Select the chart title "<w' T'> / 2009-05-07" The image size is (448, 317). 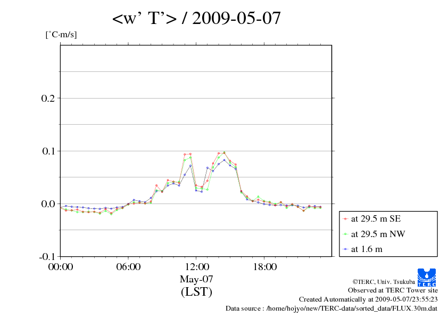[x=196, y=18]
